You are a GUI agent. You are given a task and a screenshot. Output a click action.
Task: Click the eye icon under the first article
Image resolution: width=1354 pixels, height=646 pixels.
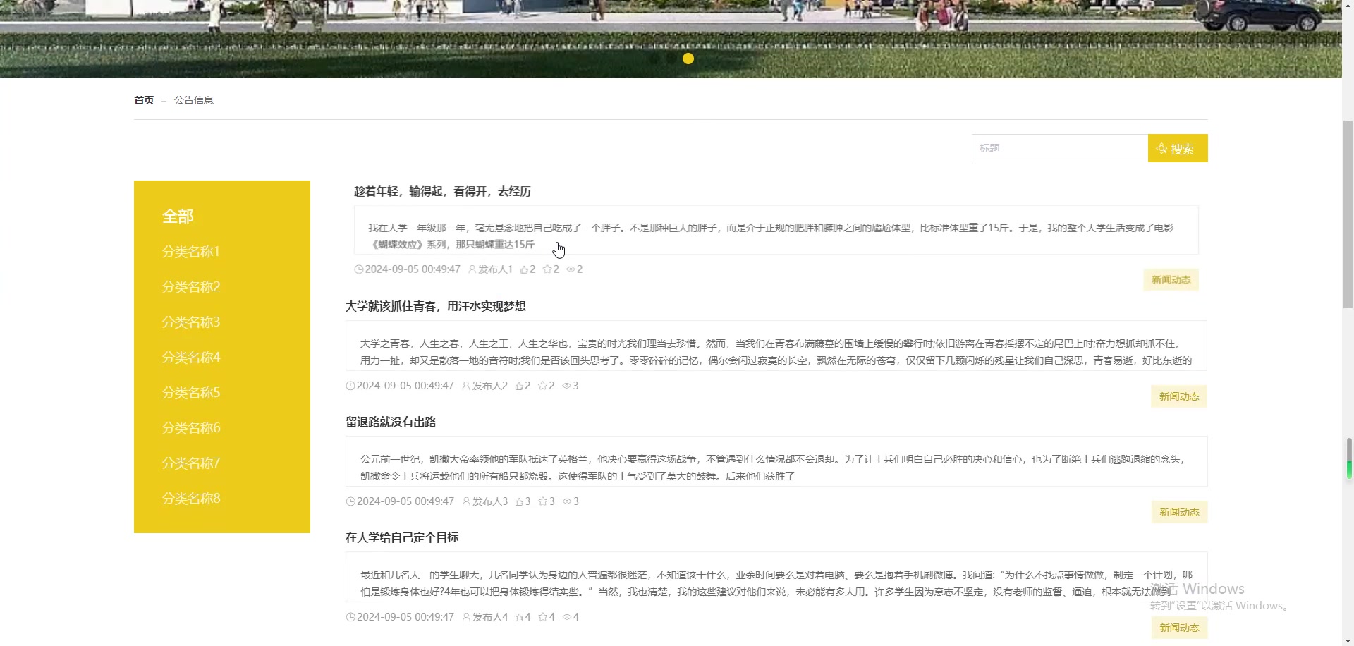point(571,269)
